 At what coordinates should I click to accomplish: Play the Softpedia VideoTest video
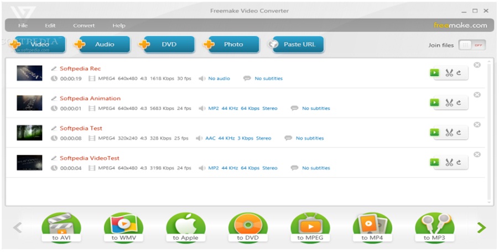point(434,162)
